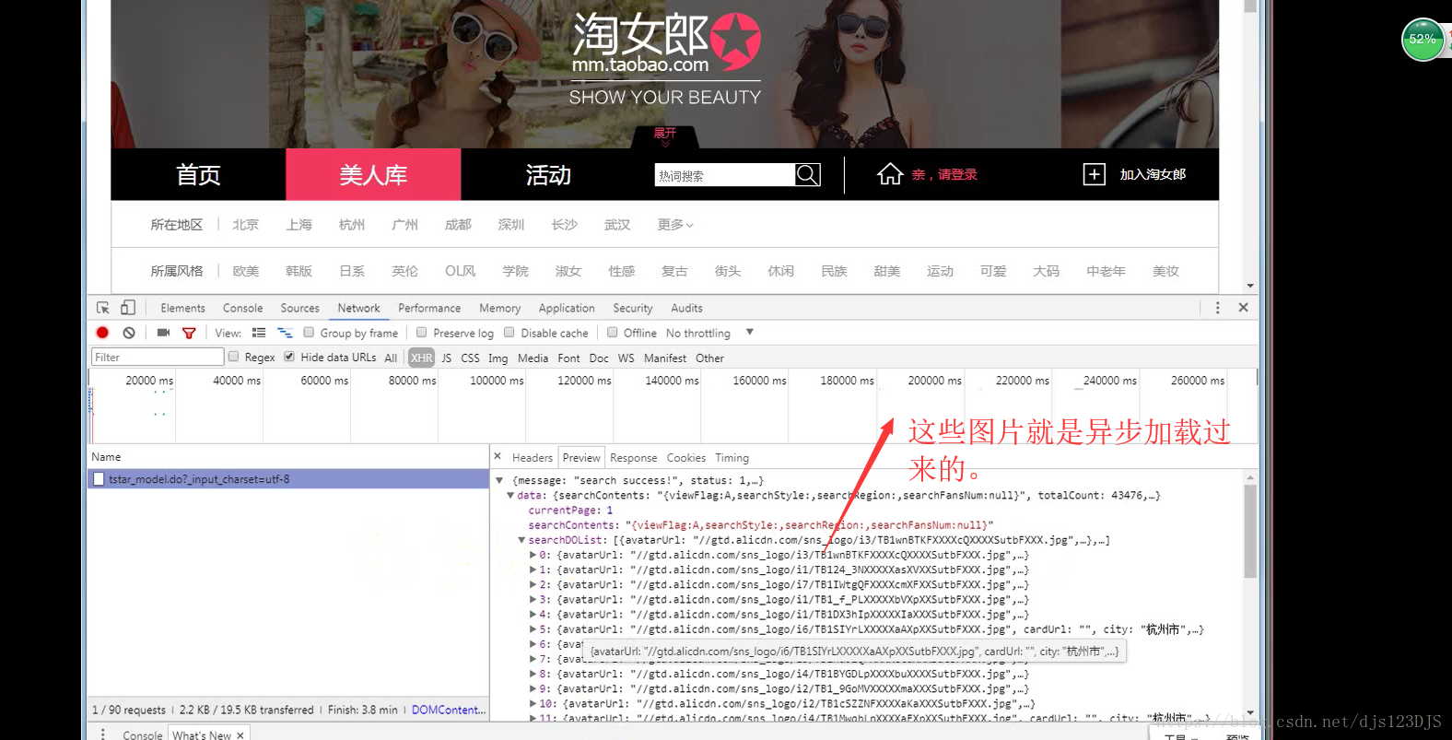Screen dimensions: 1452x740
Task: Expand the 展开 banner toggle
Action: point(665,136)
